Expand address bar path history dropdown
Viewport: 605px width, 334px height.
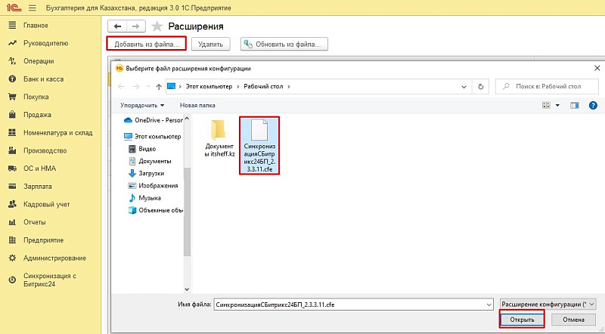(464, 87)
